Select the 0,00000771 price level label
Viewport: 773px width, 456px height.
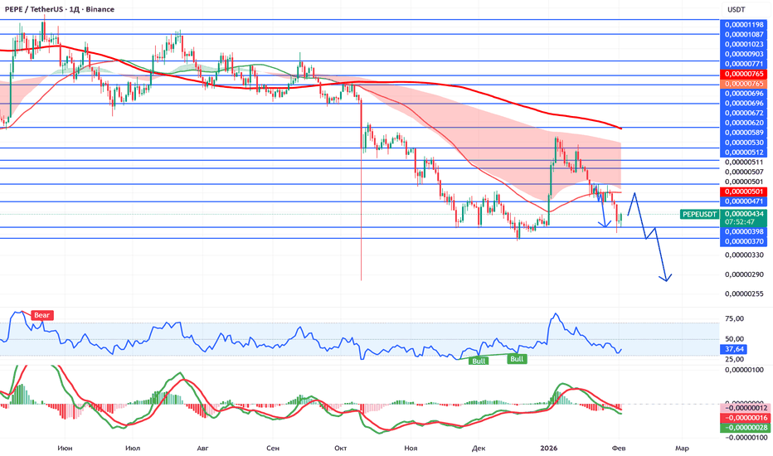743,64
